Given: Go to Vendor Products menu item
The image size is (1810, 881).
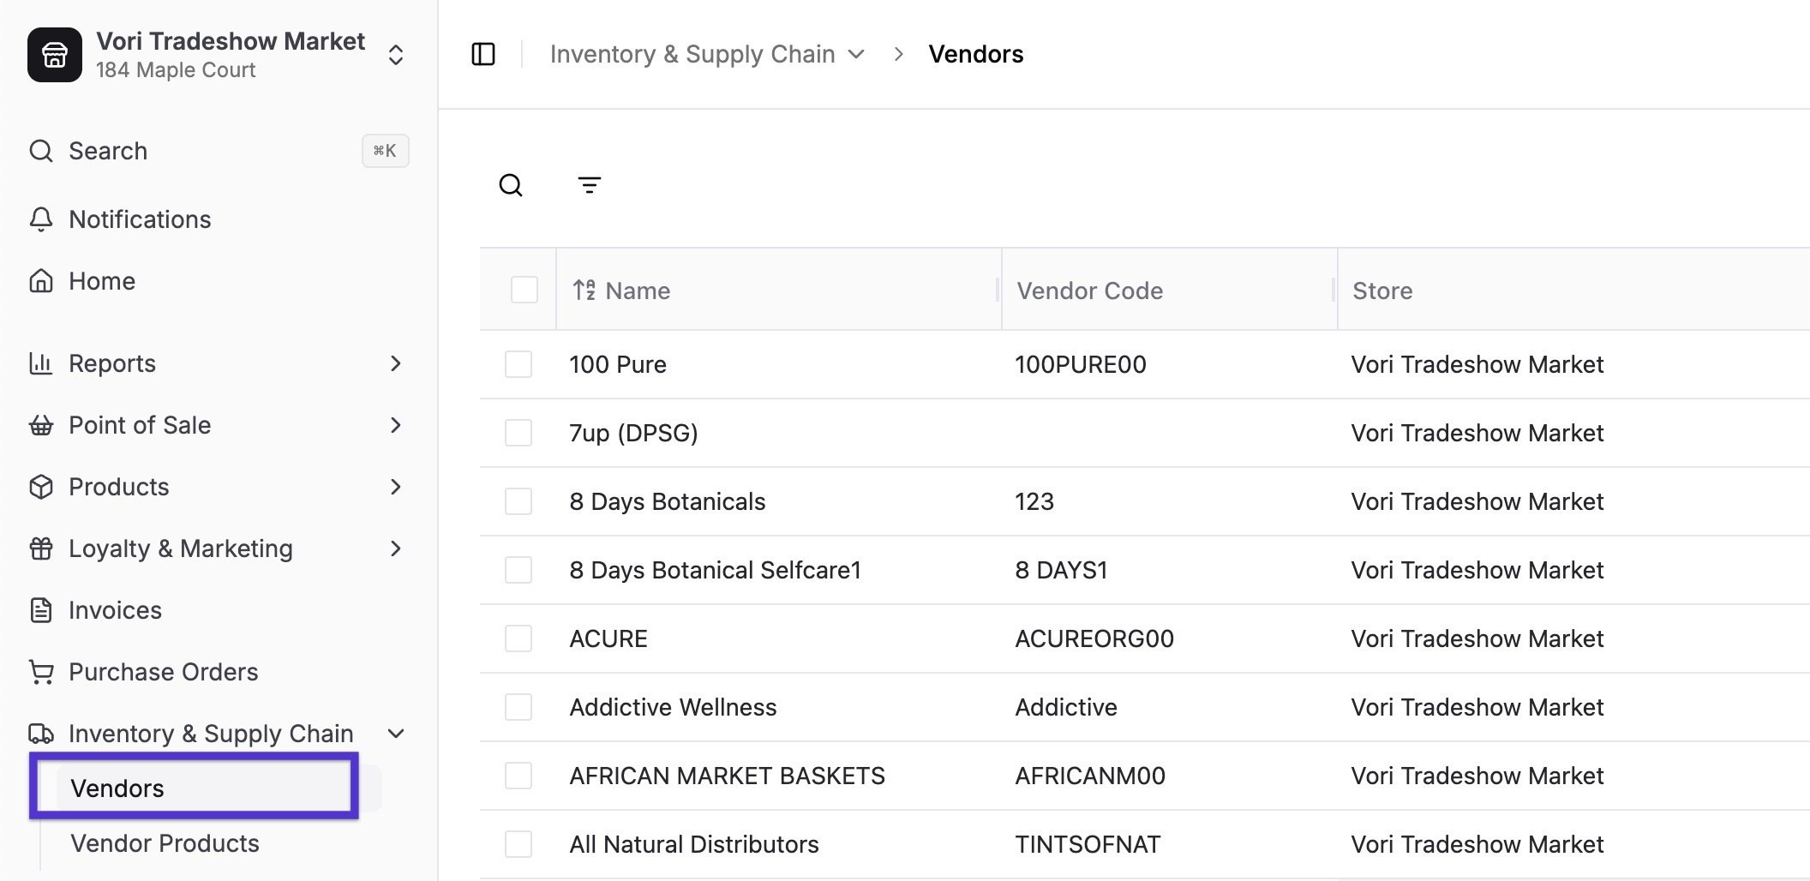Looking at the screenshot, I should [165, 843].
